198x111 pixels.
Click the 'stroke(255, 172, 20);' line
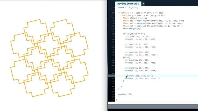(x=137, y=60)
